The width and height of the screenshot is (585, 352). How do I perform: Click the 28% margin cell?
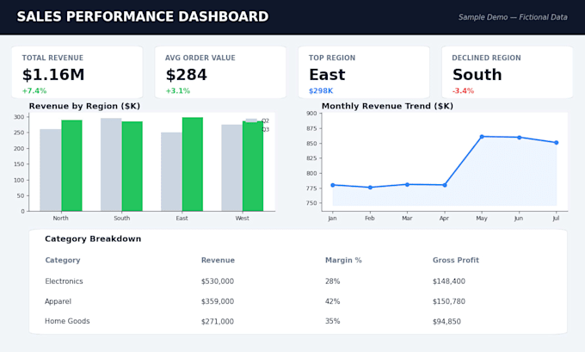pos(332,281)
